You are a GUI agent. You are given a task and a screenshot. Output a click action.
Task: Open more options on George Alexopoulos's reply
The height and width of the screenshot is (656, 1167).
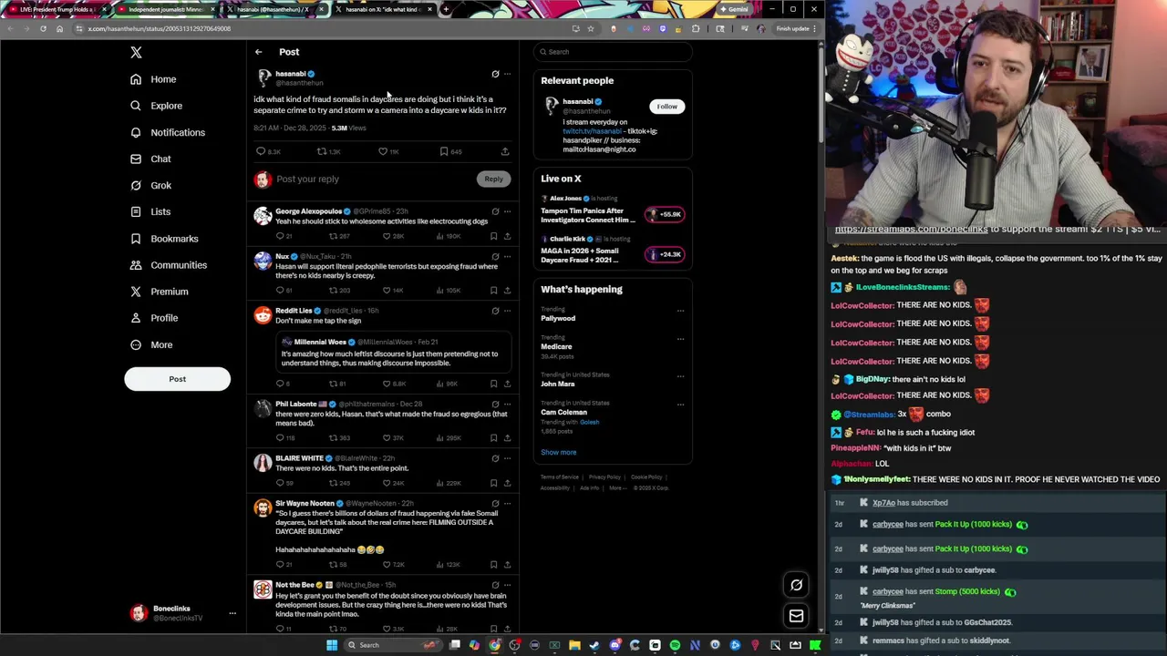click(x=508, y=211)
